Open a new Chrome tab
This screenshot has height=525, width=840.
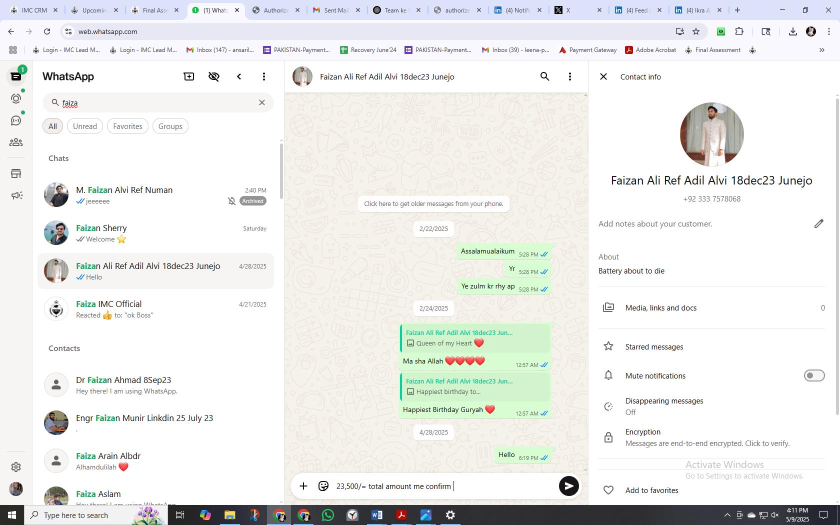click(737, 10)
